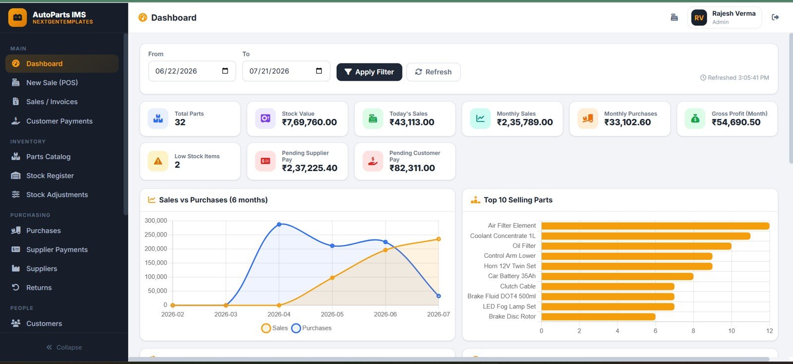This screenshot has height=364, width=793.
Task: Click the horizontal scrollbar at bottom
Action: 449,359
